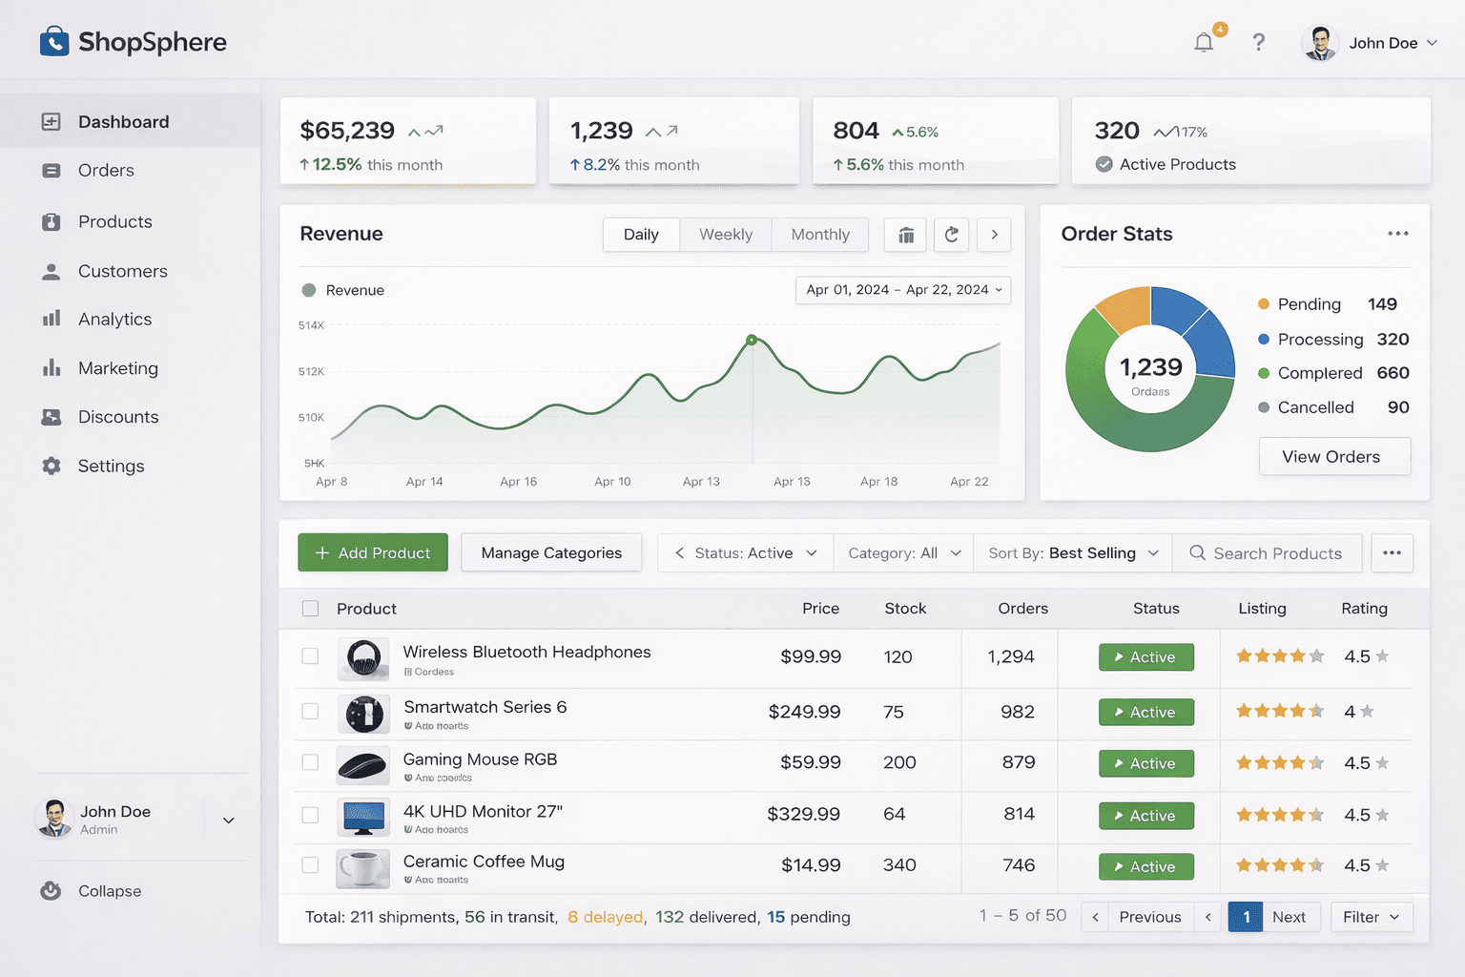Click the Analytics bar chart sidebar icon
This screenshot has height=977, width=1465.
tap(52, 319)
